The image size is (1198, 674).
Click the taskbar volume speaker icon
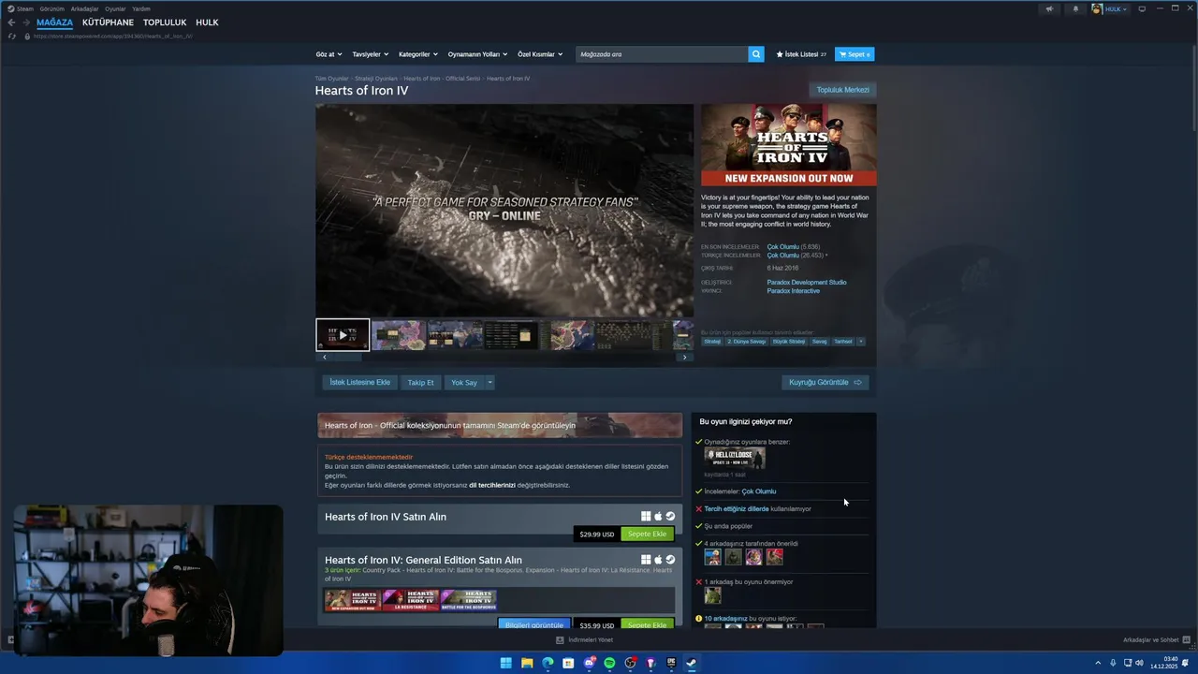click(1139, 663)
